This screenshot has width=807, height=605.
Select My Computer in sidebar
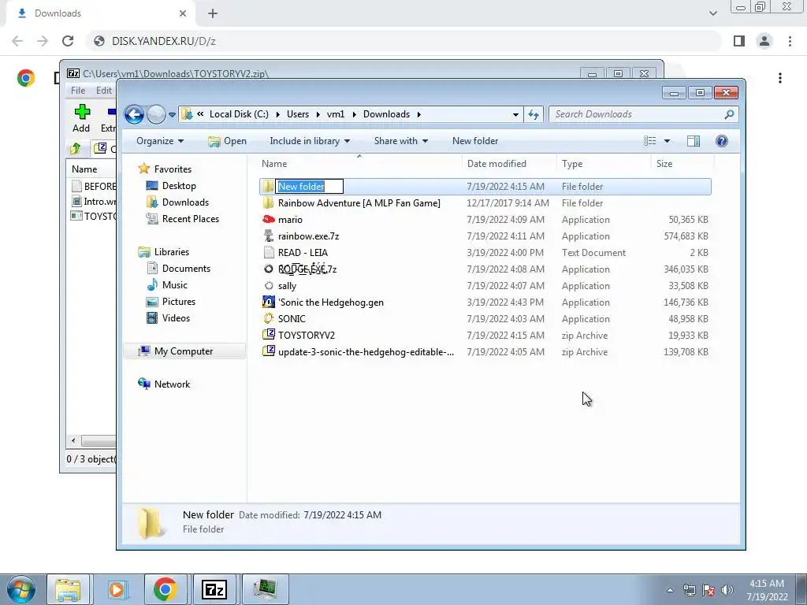point(183,351)
